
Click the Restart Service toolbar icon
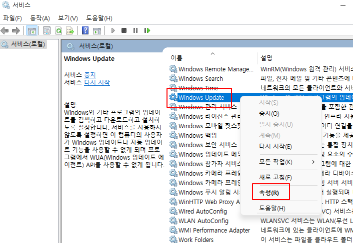tap(147, 30)
